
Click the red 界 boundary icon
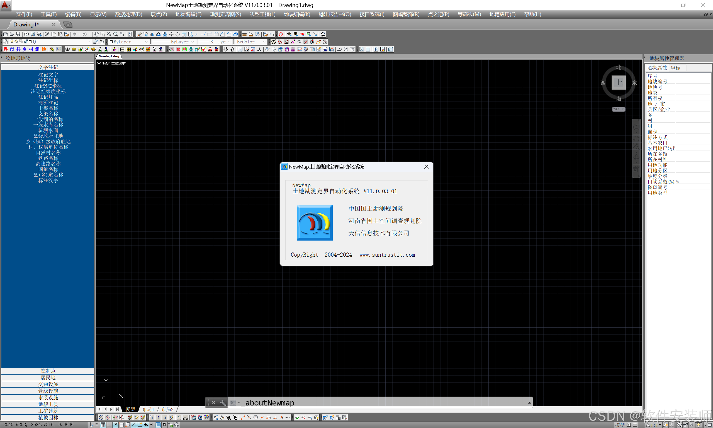click(6, 49)
